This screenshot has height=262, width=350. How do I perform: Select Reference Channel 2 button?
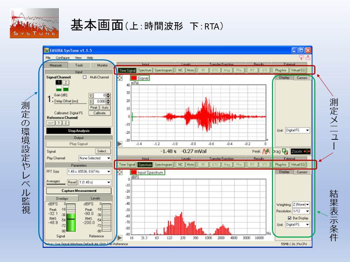[66, 123]
